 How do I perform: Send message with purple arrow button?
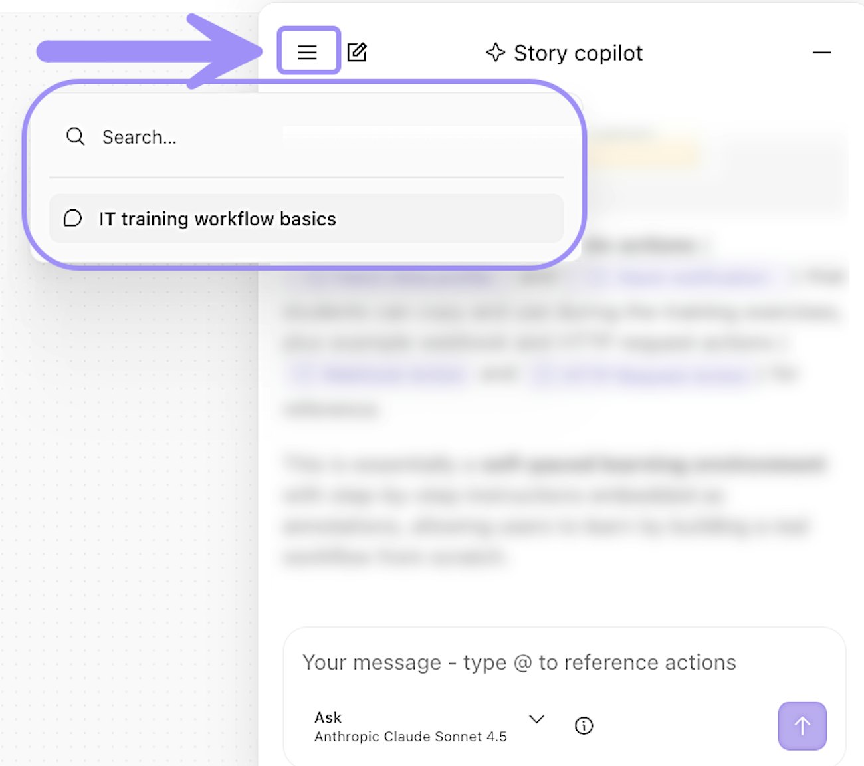point(802,725)
